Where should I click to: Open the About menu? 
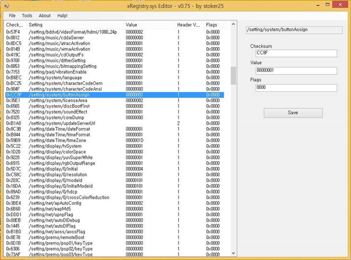pos(44,15)
